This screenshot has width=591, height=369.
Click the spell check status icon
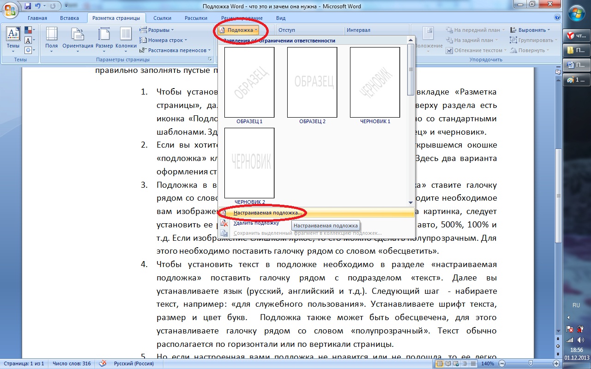click(x=103, y=363)
